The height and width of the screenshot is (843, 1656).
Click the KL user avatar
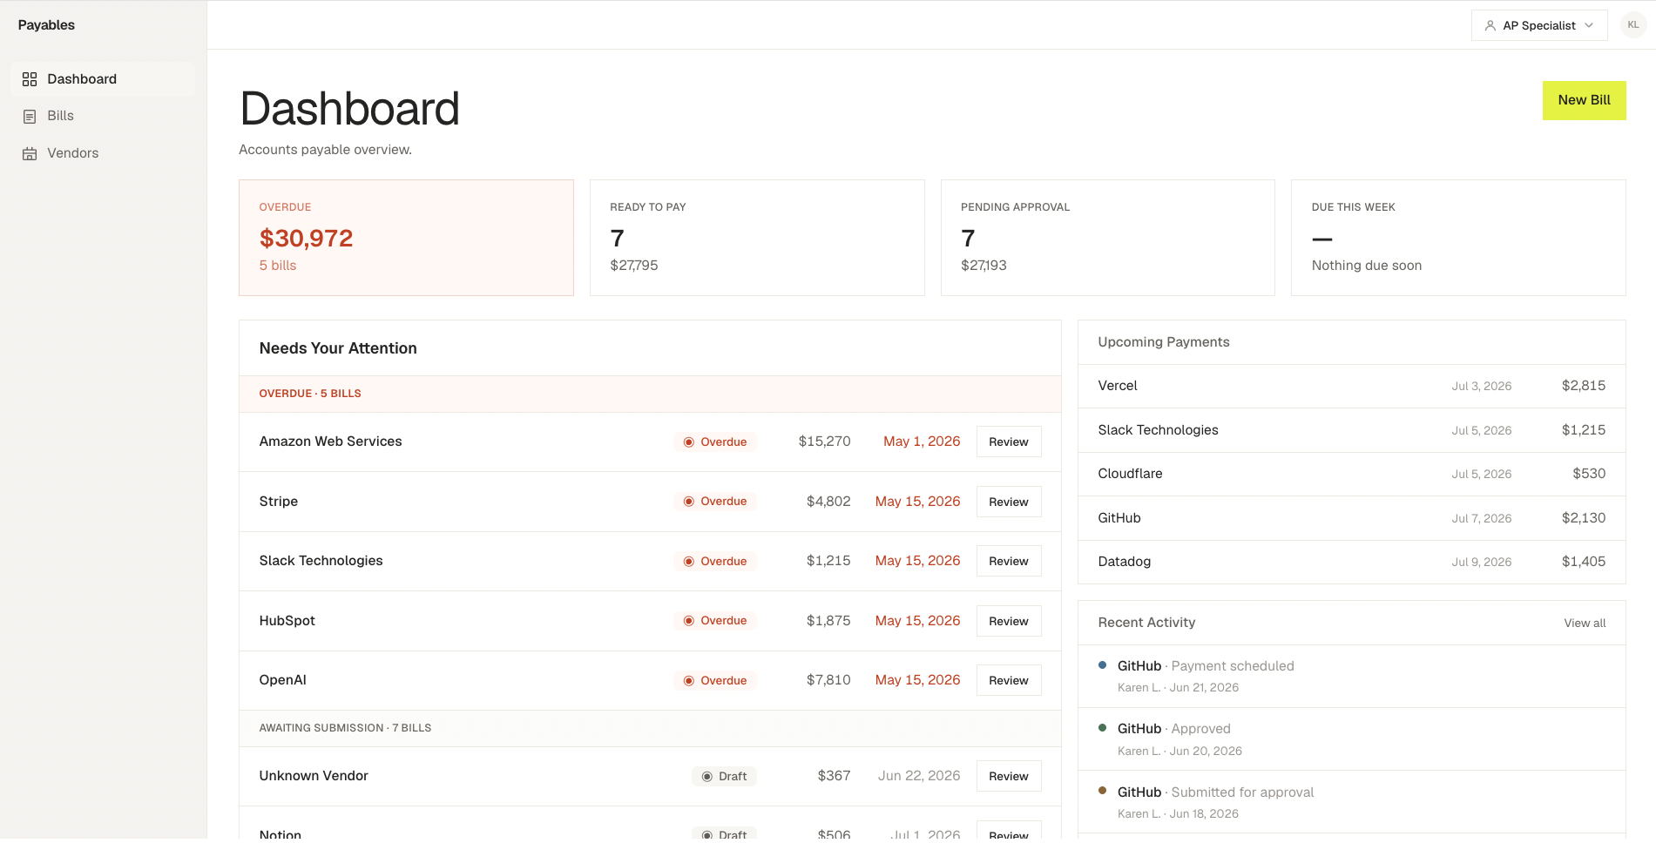point(1633,25)
